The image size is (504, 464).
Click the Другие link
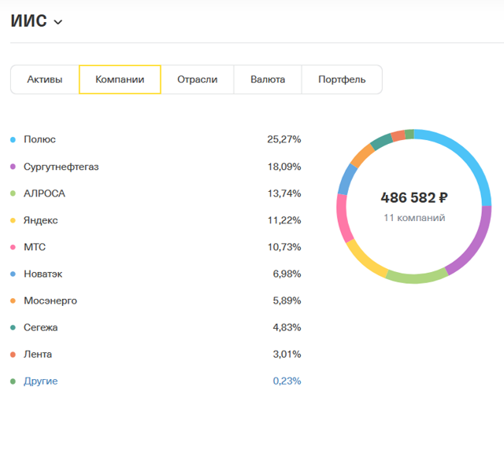click(x=40, y=381)
